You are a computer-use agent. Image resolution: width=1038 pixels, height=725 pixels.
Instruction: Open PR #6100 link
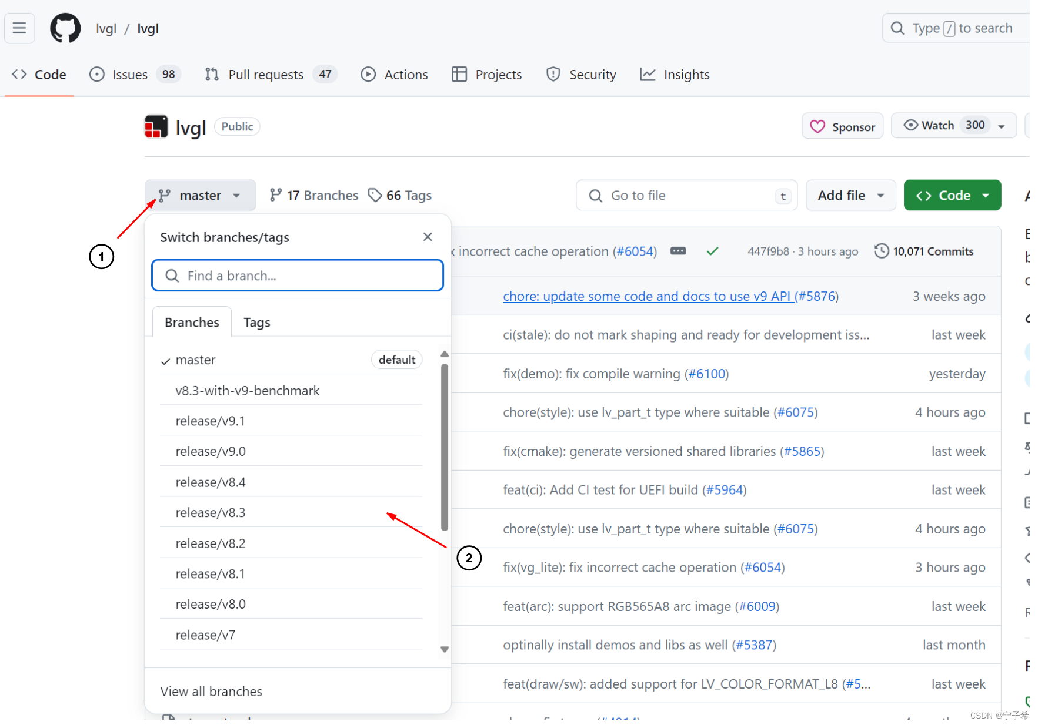coord(707,374)
